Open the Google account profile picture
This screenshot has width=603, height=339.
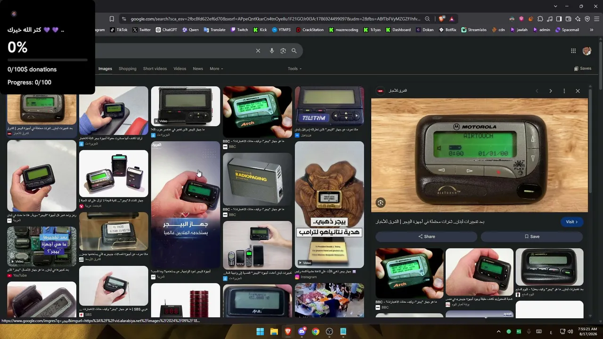coord(587,51)
